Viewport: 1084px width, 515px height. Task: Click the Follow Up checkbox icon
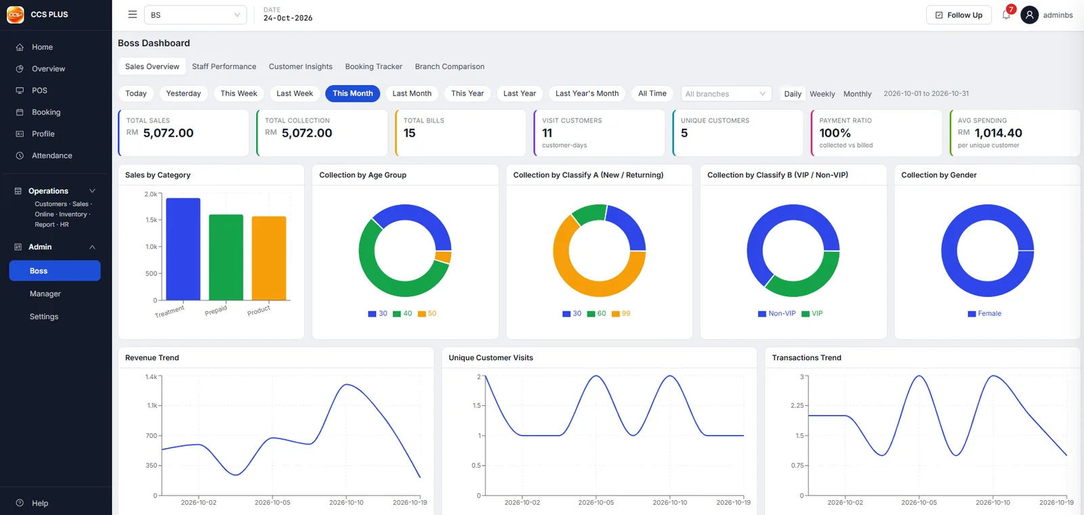pos(939,15)
